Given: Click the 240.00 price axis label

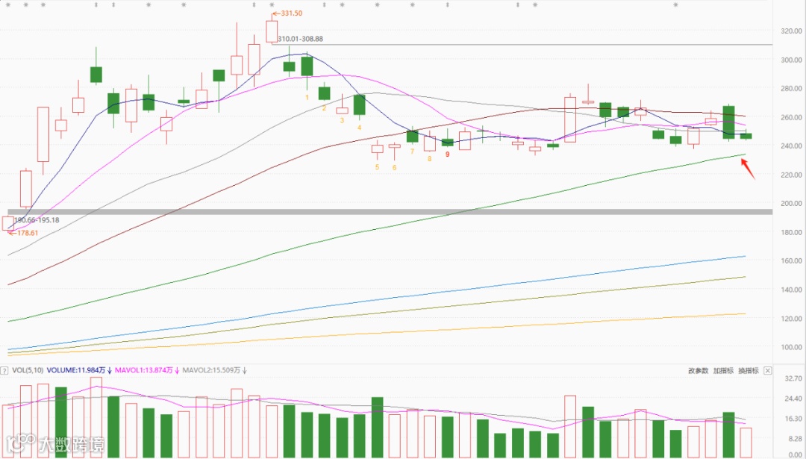Looking at the screenshot, I should click(792, 146).
